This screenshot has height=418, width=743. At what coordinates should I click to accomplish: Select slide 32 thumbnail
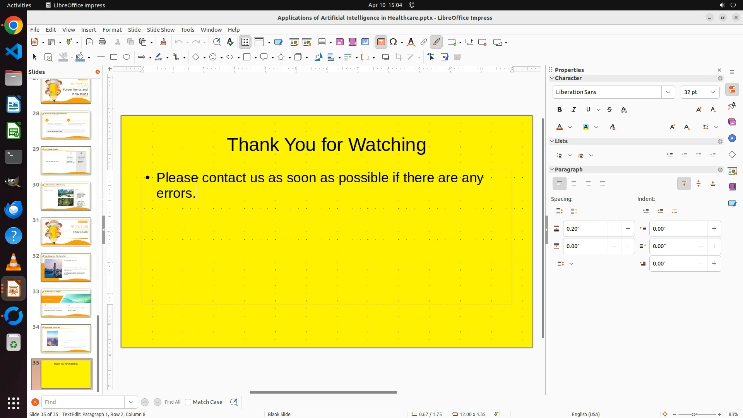point(66,267)
